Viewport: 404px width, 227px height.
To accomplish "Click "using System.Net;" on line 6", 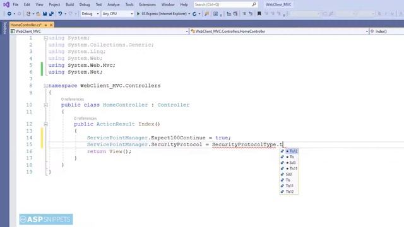I will (x=75, y=72).
